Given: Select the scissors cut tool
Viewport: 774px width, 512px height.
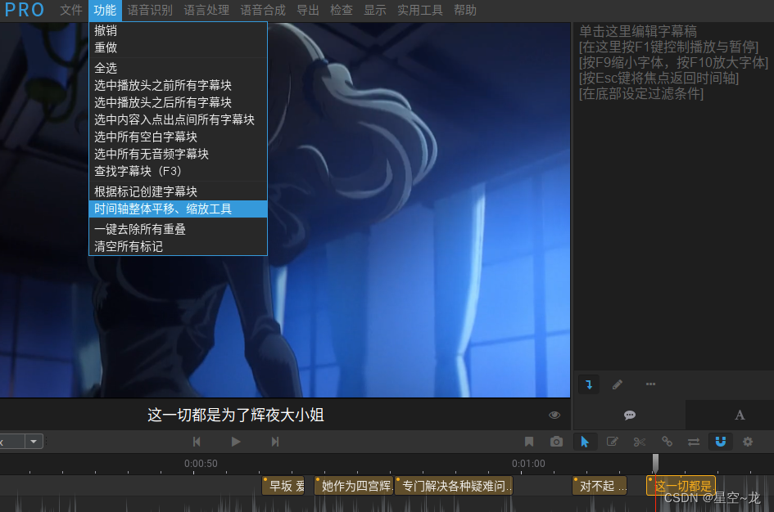Looking at the screenshot, I should [639, 442].
